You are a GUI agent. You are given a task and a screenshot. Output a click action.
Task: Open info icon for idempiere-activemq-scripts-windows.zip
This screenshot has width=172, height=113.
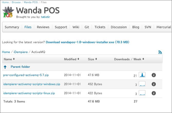click(x=154, y=84)
